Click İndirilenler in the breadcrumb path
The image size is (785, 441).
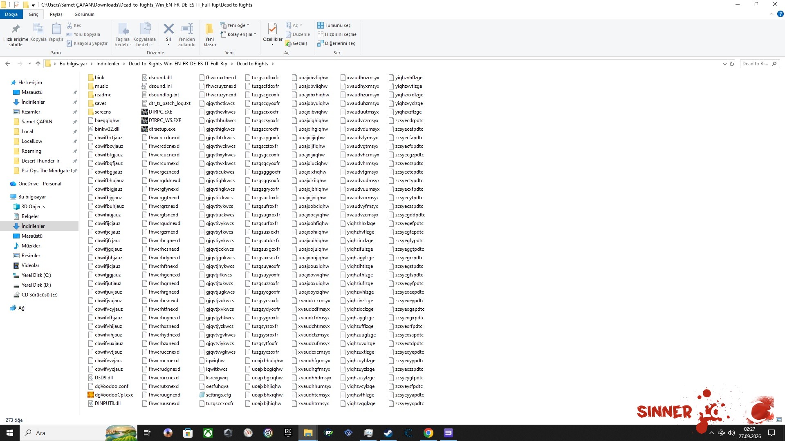108,64
